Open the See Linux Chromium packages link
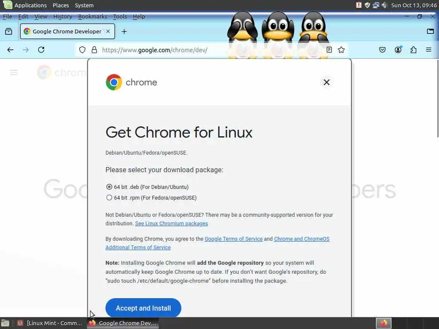 click(171, 223)
